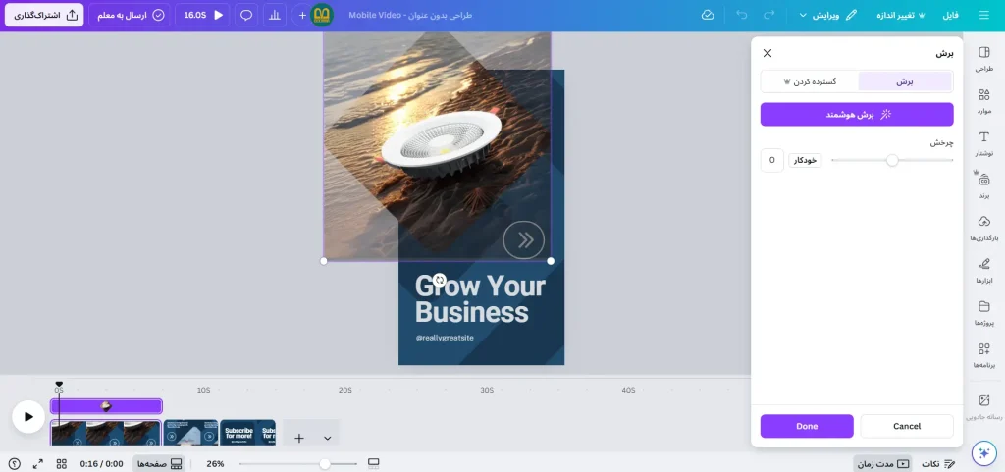Click bottom-right crop handle on canvas

[x=551, y=261]
